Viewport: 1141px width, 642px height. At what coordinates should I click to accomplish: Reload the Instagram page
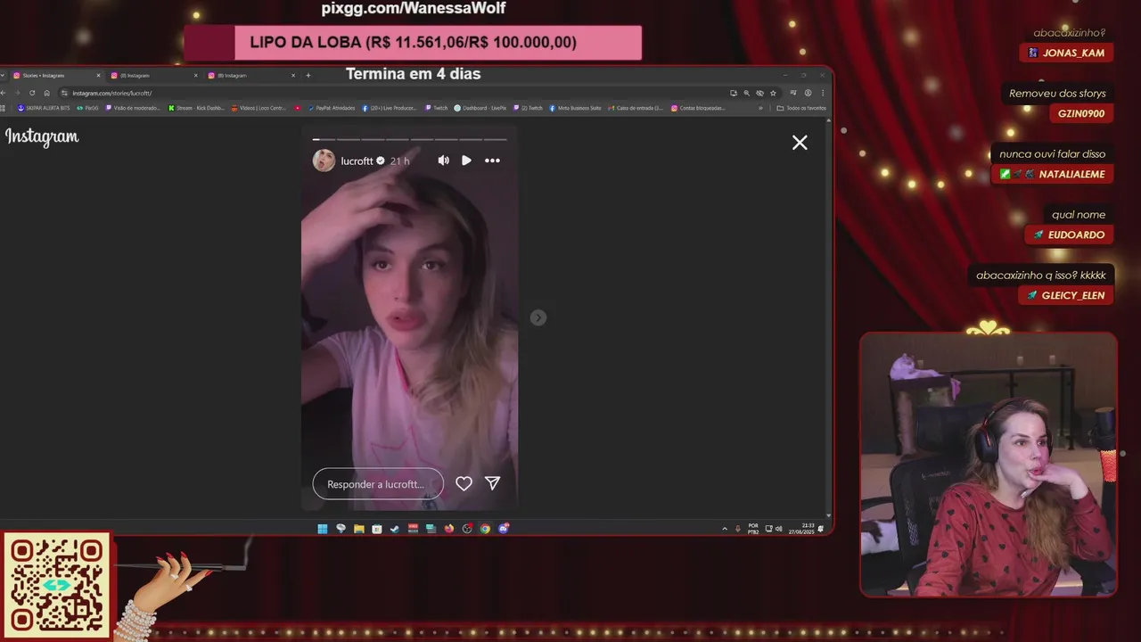click(32, 93)
